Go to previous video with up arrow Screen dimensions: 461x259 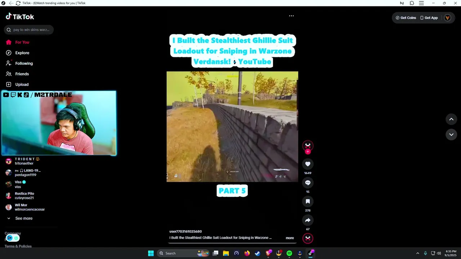point(451,119)
